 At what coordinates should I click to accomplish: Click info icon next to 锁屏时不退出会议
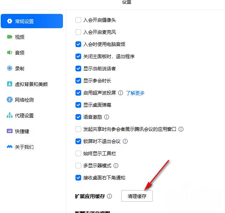[x=125, y=141]
